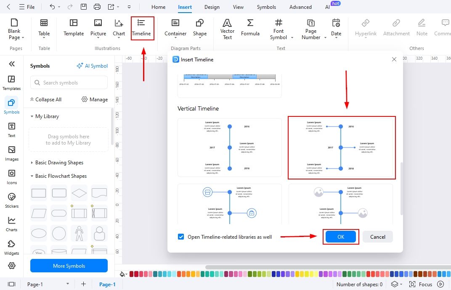Open the Chart insertion tool
The height and width of the screenshot is (290, 451).
coord(119,28)
